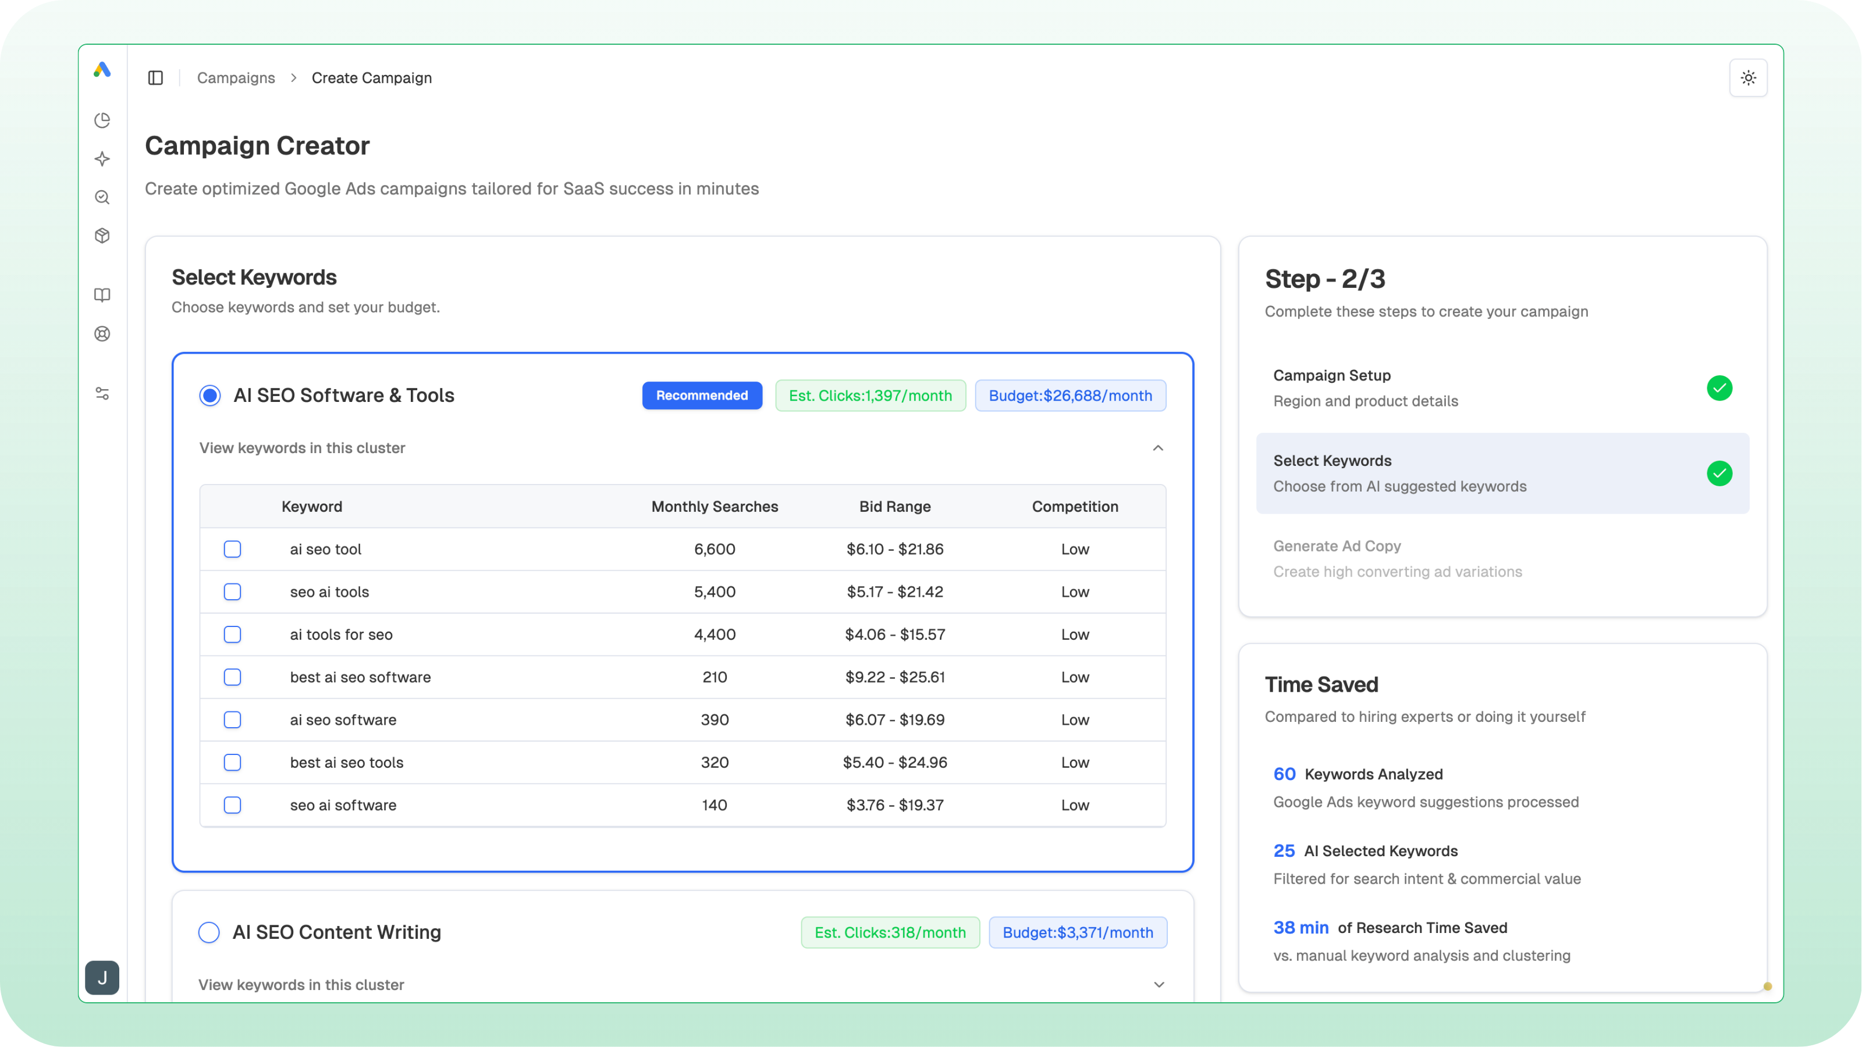
Task: Click the Est. Clicks:1,397/month badge
Action: (870, 396)
